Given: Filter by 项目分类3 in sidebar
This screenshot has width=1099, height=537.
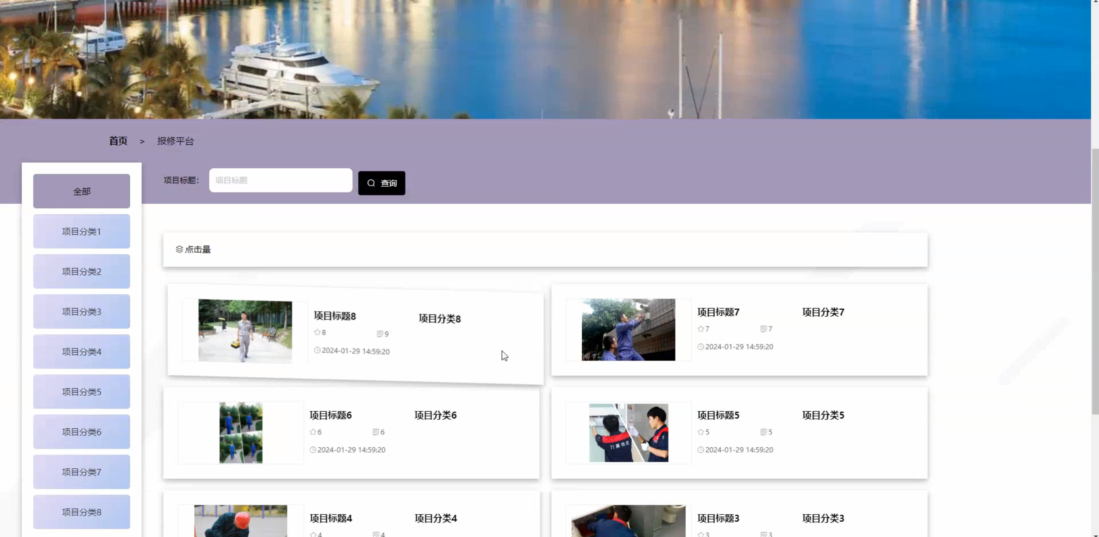Looking at the screenshot, I should point(82,311).
